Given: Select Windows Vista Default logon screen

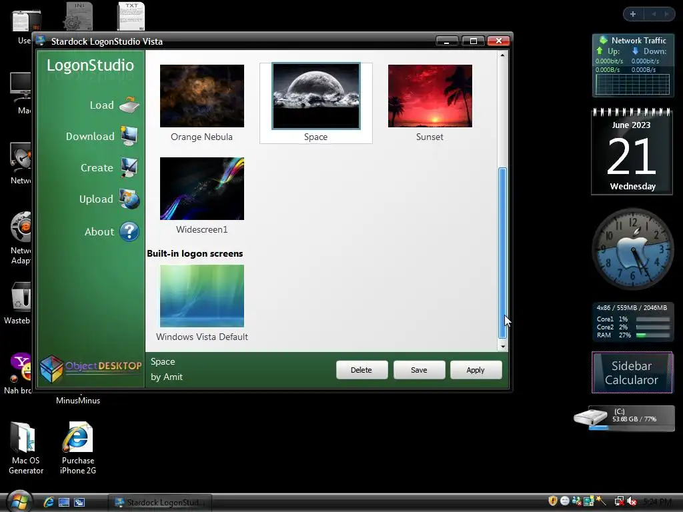Looking at the screenshot, I should [x=201, y=295].
